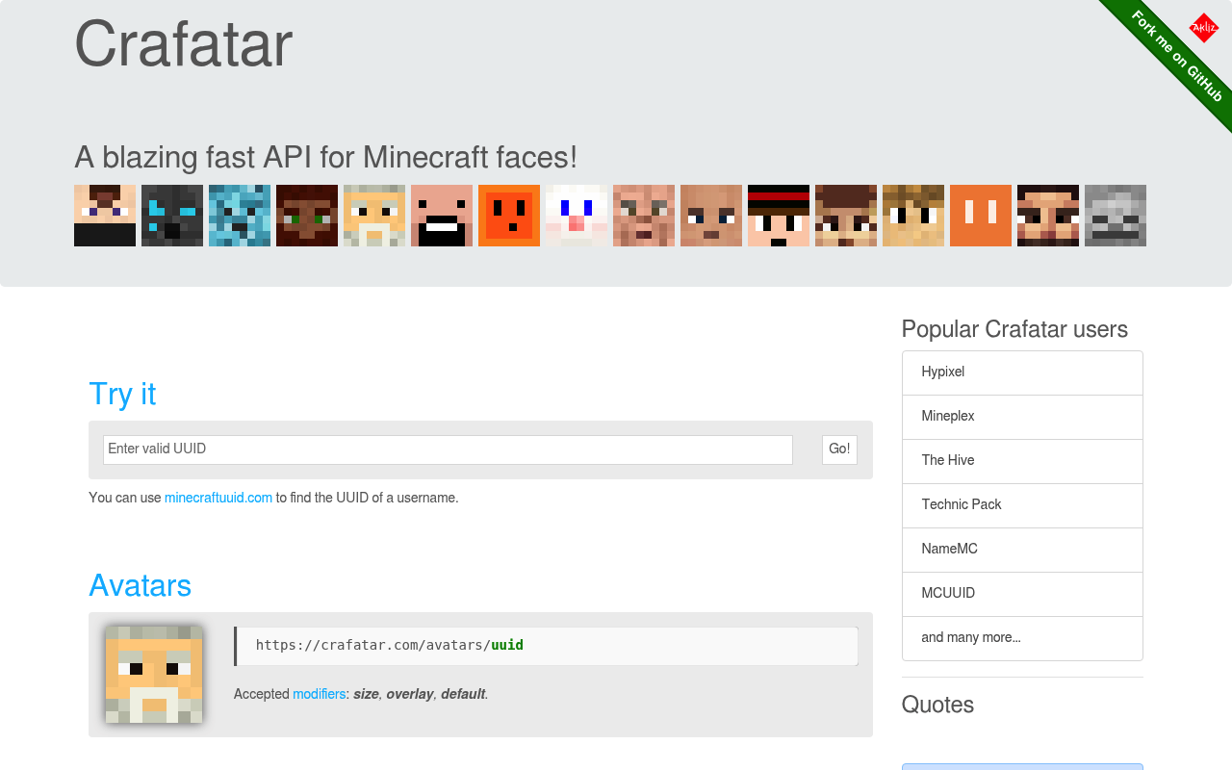Open the orange square face with dark eyes
1232x770 pixels.
tap(509, 216)
